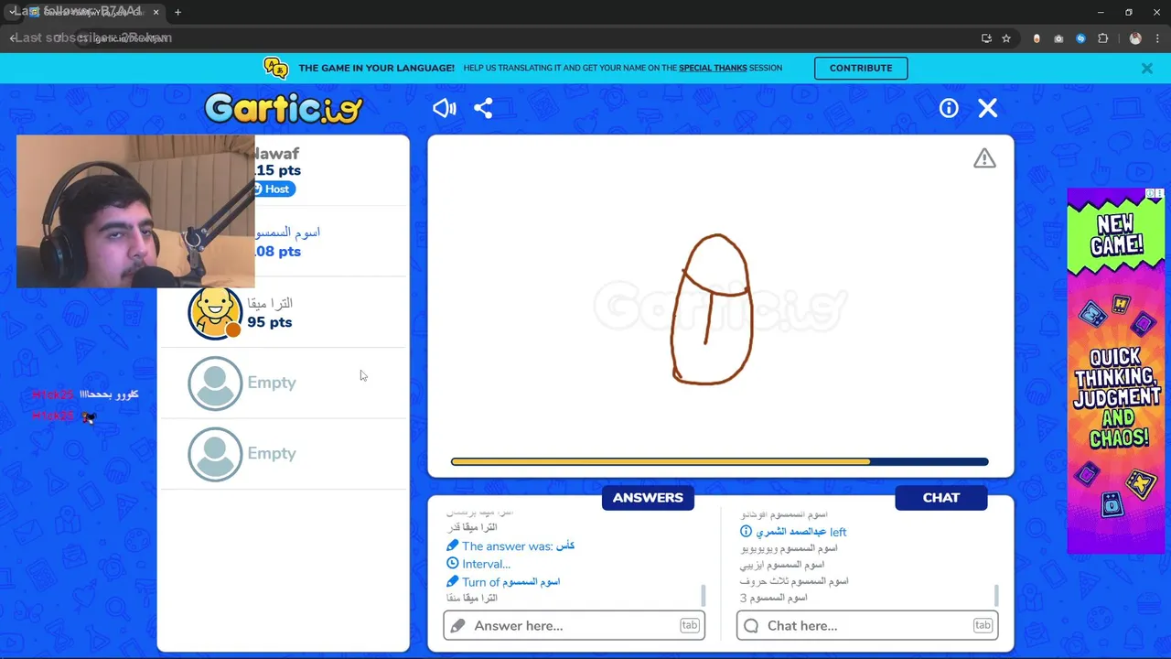
Task: Open the browser extensions puzzle icon
Action: click(1102, 38)
